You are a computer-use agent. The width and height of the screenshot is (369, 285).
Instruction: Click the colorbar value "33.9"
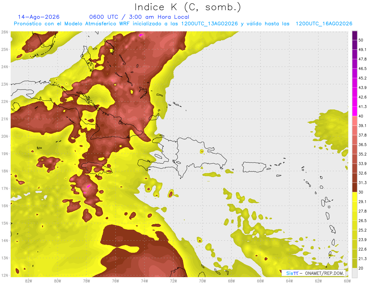point(363,164)
